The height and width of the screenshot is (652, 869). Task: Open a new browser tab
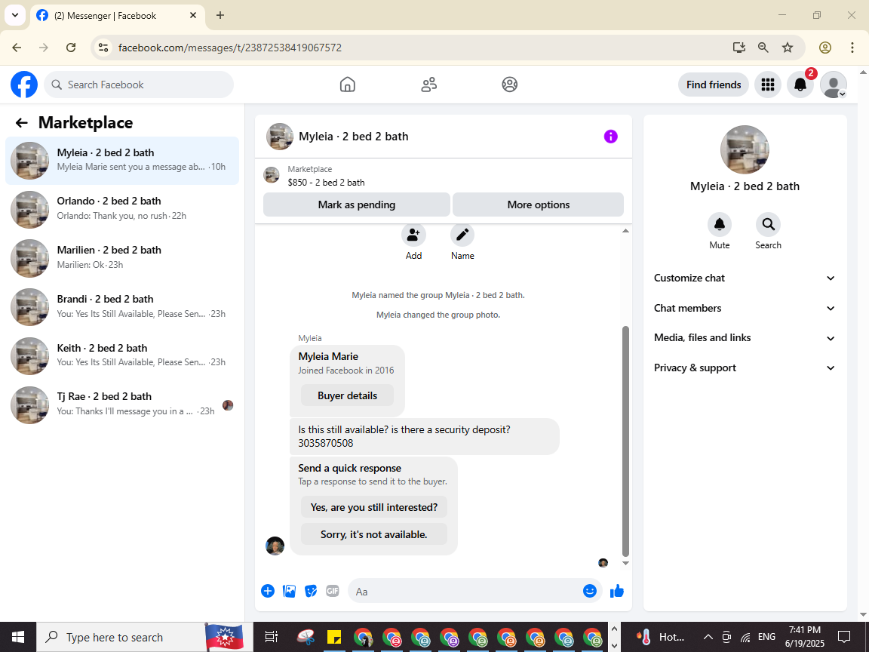[x=220, y=16]
